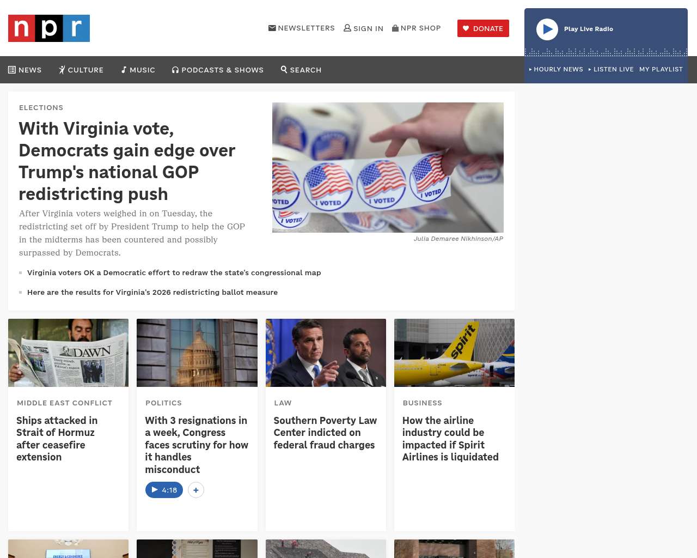Open the Spirit Airlines plane thumbnail
The height and width of the screenshot is (558, 697).
[x=454, y=353]
